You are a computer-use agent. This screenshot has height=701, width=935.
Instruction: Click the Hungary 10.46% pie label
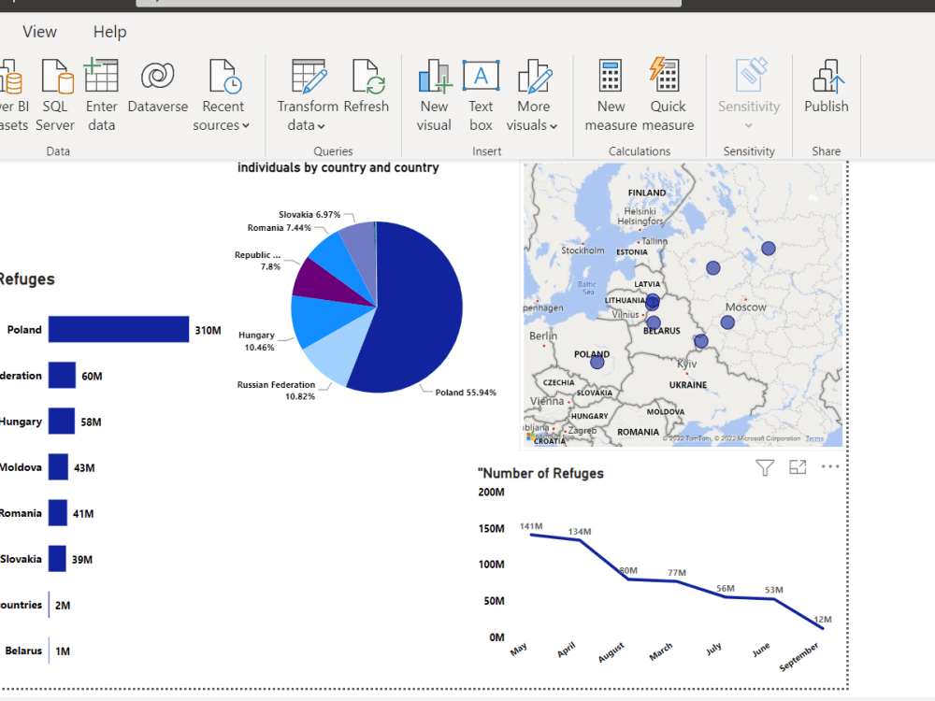[257, 341]
